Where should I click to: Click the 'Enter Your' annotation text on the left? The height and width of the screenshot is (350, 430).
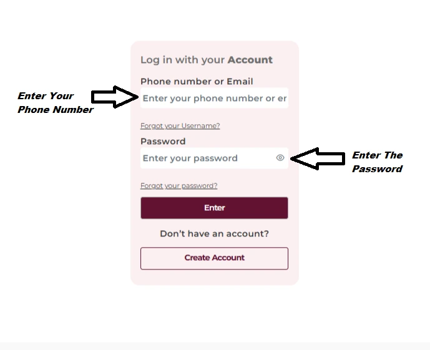46,96
